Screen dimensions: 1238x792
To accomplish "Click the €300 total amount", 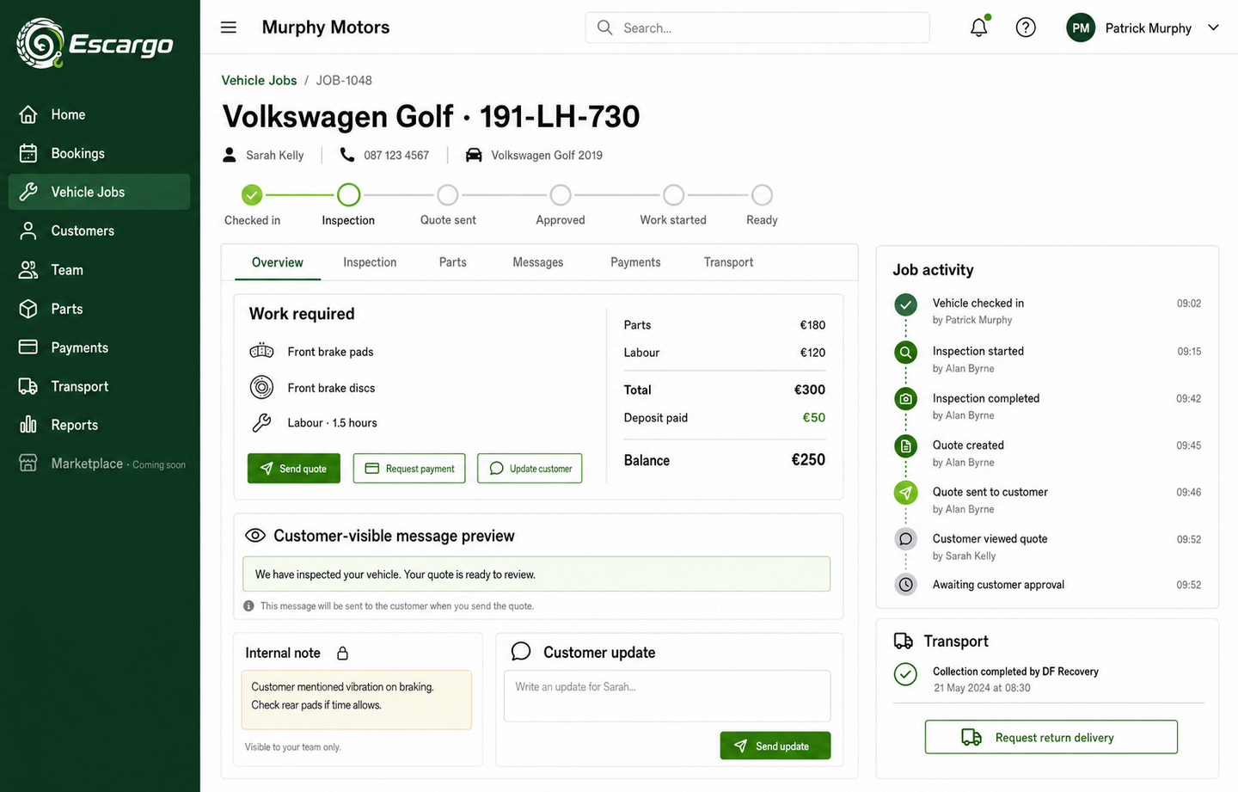I will pyautogui.click(x=810, y=390).
